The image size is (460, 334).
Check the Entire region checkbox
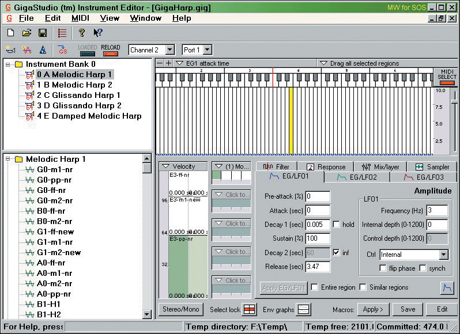tap(315, 287)
